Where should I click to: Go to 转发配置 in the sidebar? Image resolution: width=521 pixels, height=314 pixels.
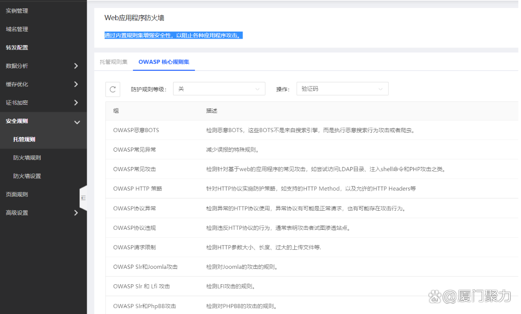click(x=17, y=47)
